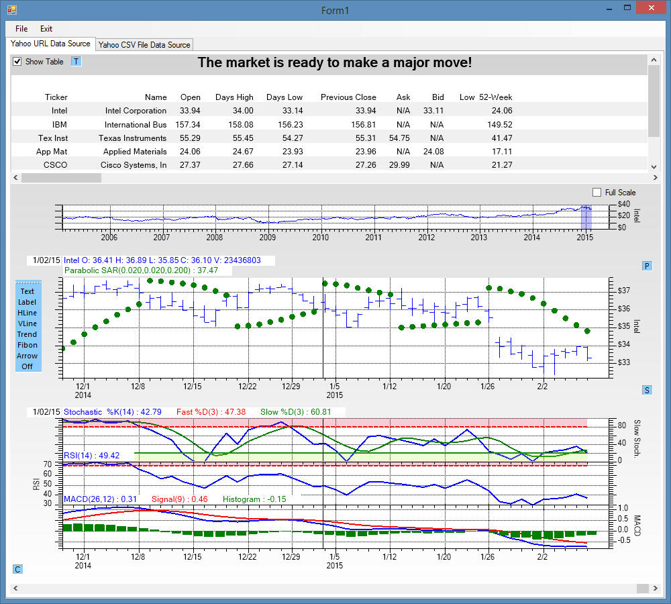671x604 pixels.
Task: Click IBM open value 157.34
Action: point(188,125)
